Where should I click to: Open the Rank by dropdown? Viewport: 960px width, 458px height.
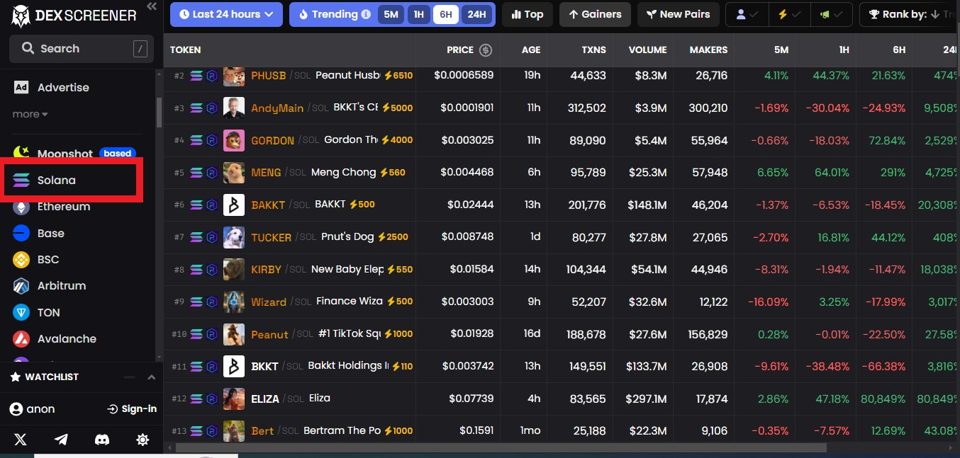click(x=910, y=14)
